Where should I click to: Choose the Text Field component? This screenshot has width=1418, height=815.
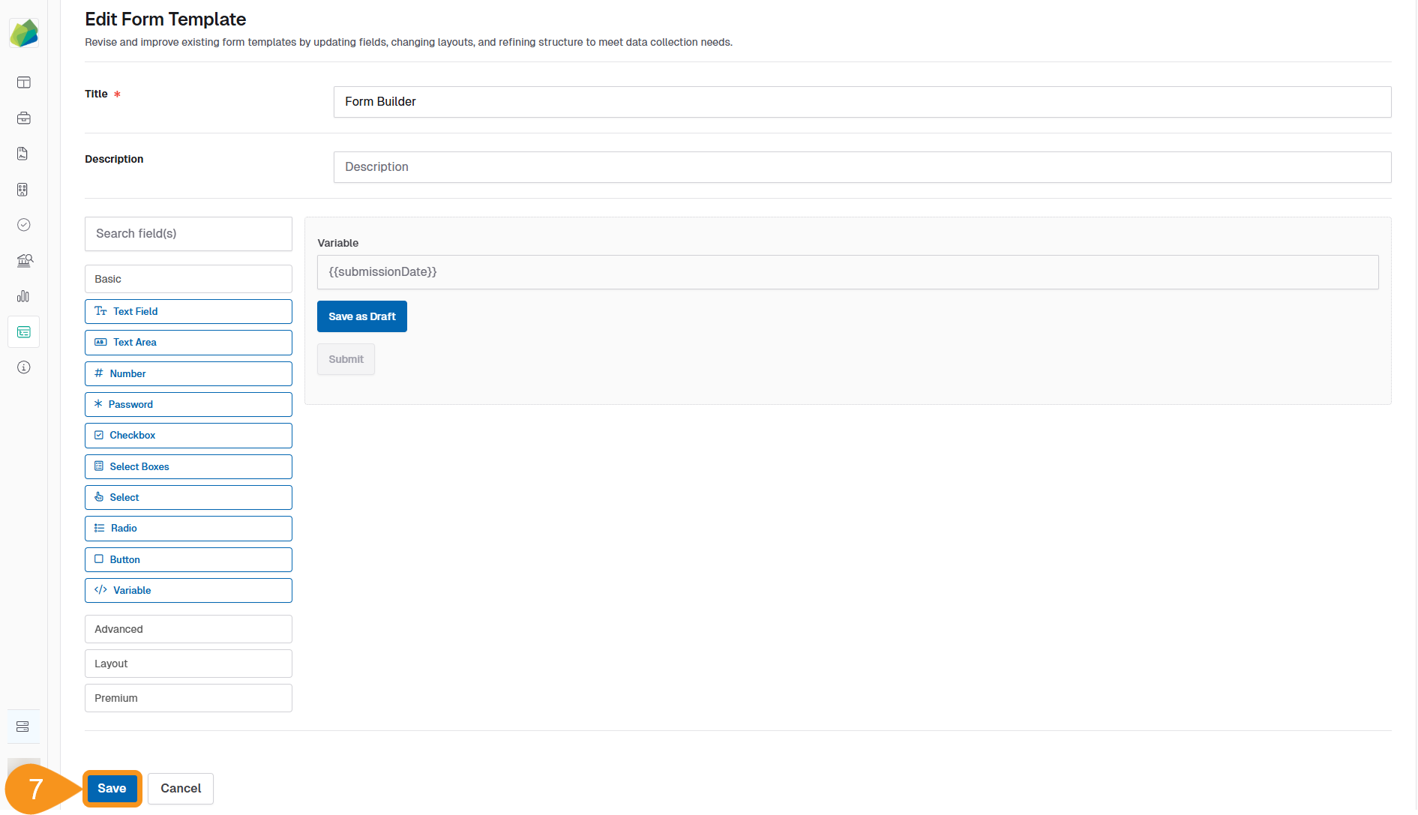188,312
